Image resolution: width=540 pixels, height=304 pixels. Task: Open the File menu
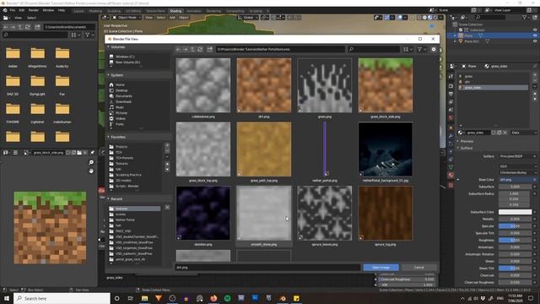pyautogui.click(x=13, y=10)
